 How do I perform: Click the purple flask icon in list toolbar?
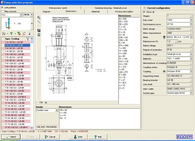(x=29, y=33)
